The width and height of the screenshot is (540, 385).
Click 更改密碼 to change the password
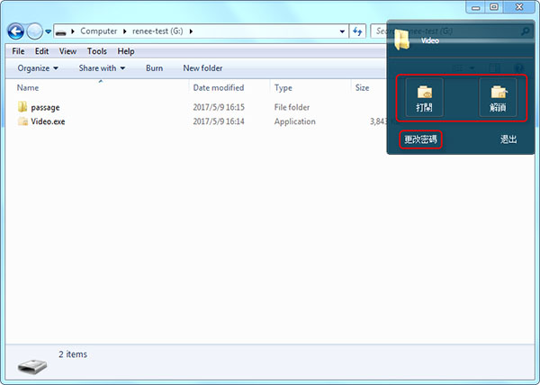coord(420,139)
